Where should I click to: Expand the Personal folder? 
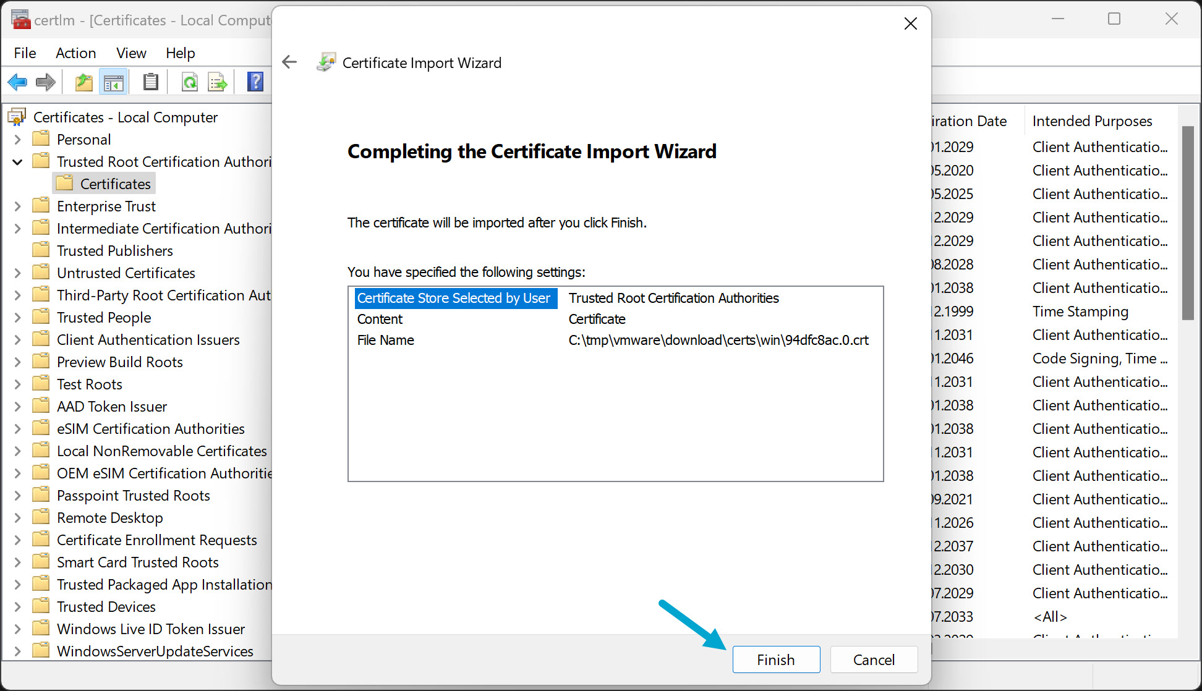click(17, 139)
